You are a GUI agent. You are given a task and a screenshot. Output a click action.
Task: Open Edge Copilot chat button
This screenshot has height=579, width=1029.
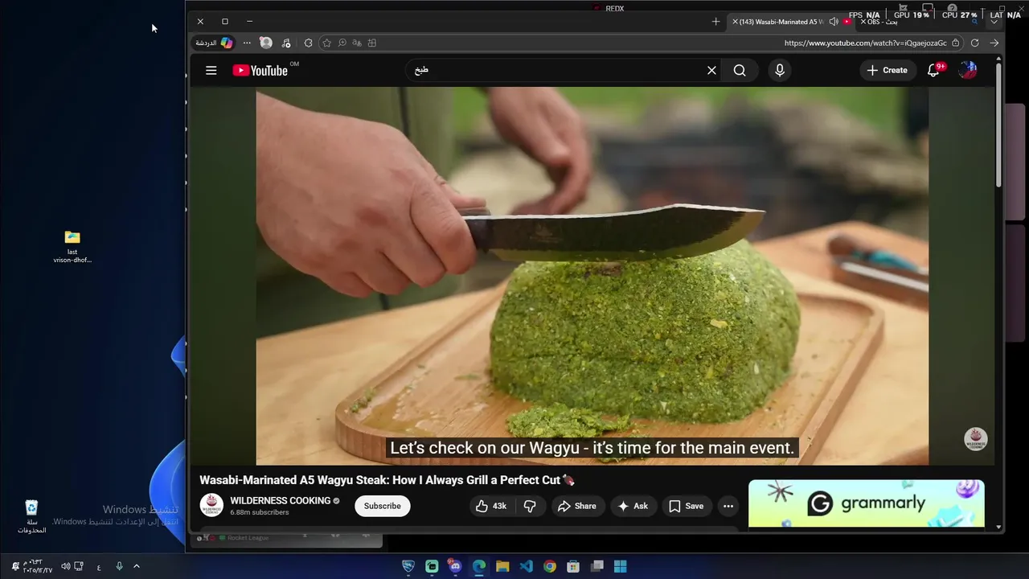pyautogui.click(x=213, y=43)
